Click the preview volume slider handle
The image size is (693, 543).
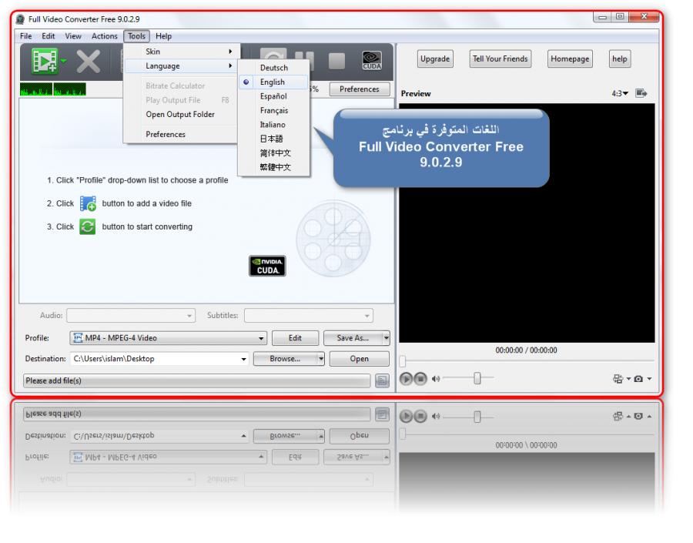(477, 378)
